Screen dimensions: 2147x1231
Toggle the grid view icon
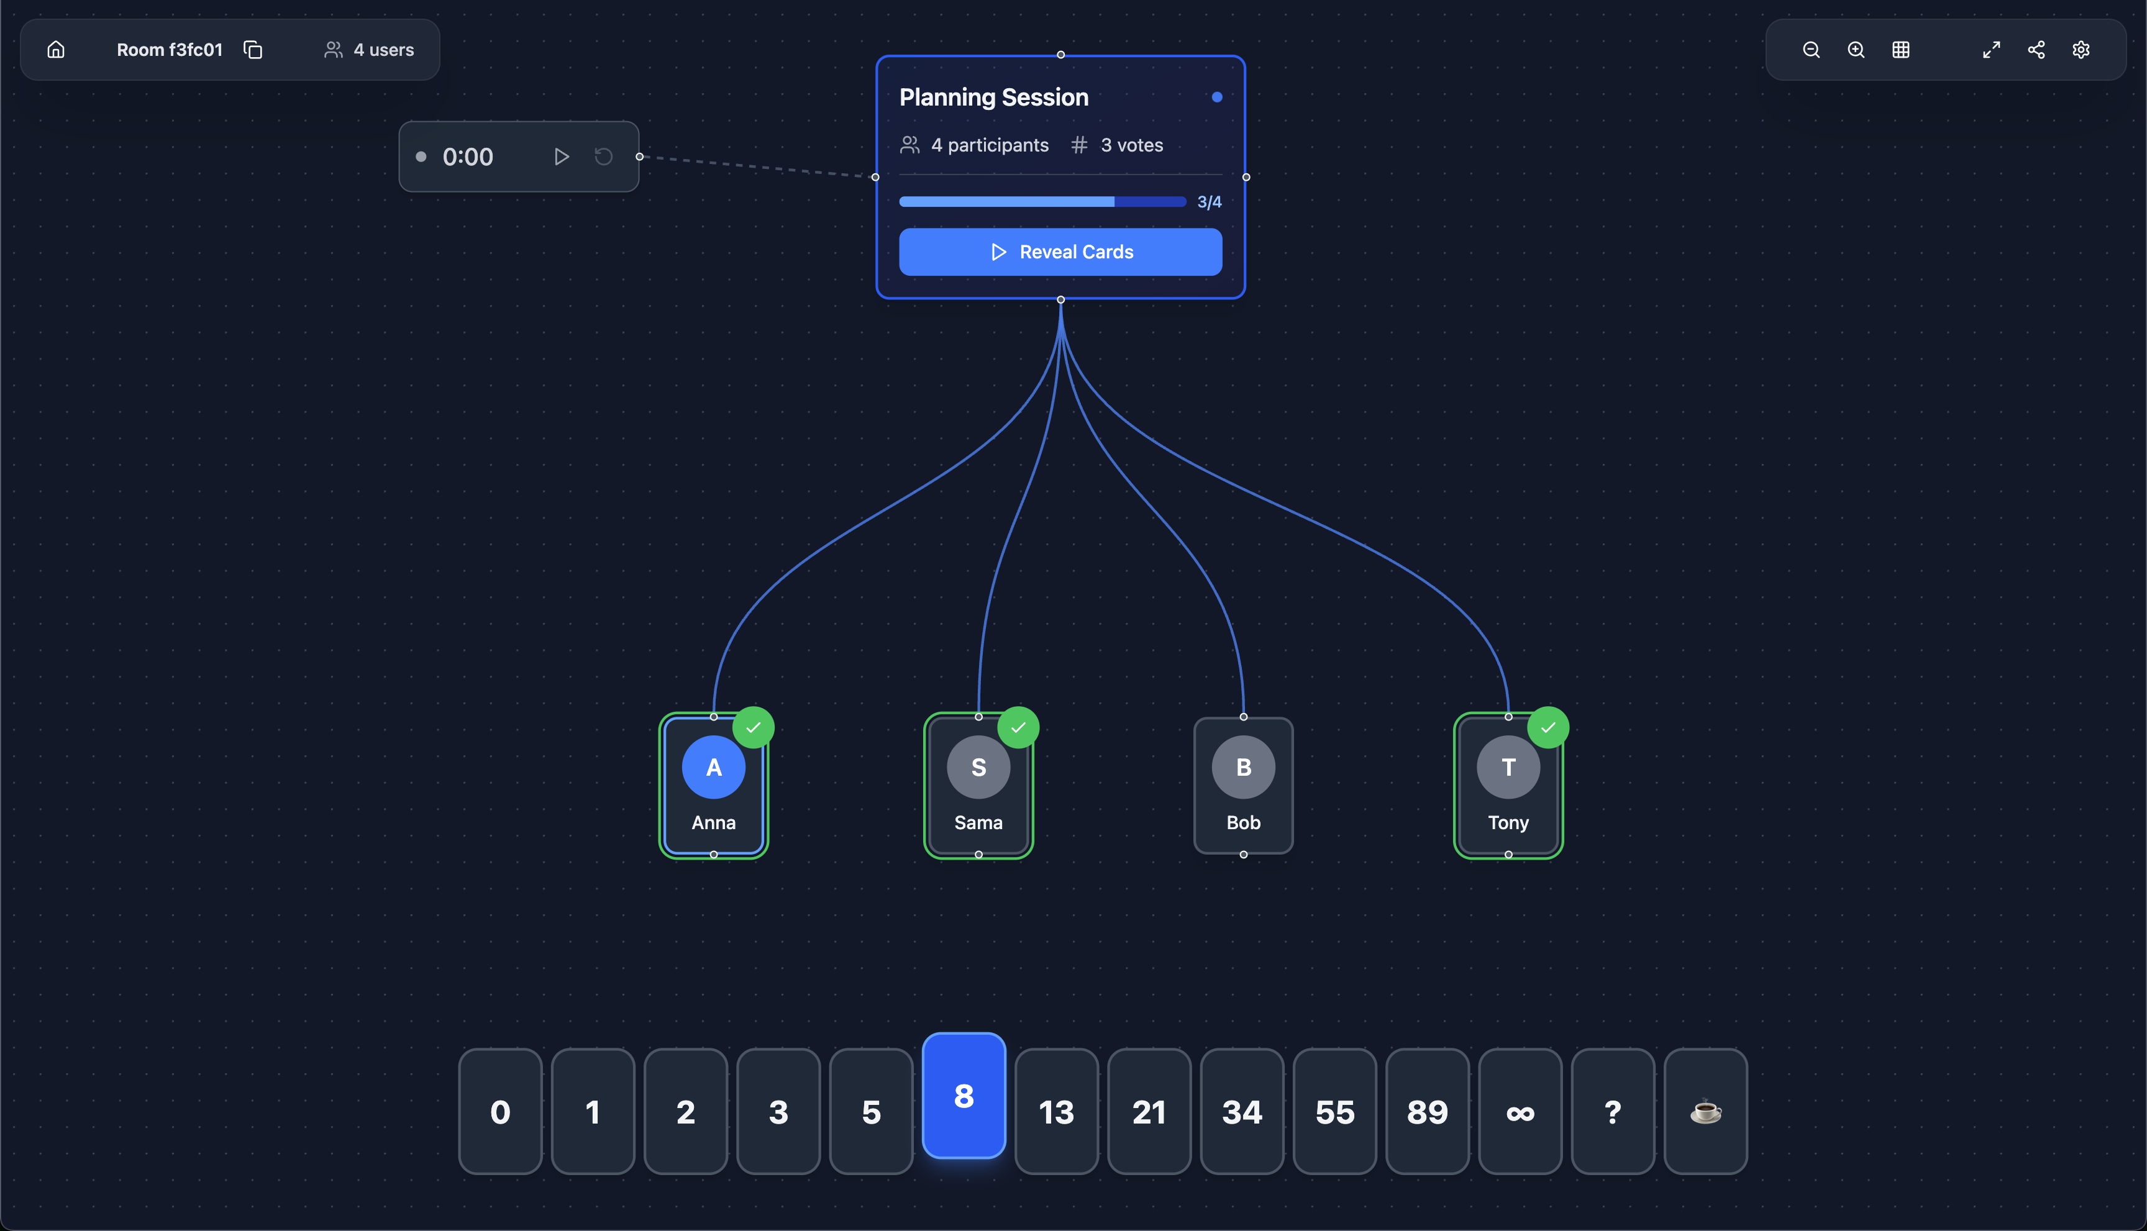click(x=1900, y=50)
